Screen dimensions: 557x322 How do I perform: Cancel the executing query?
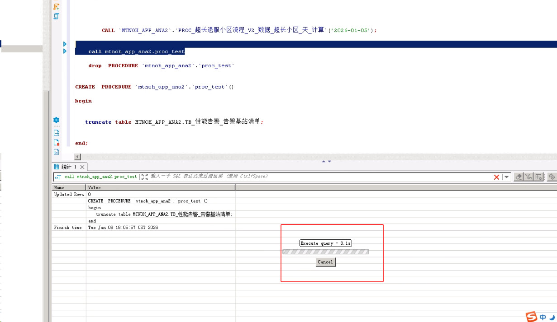pyautogui.click(x=325, y=262)
